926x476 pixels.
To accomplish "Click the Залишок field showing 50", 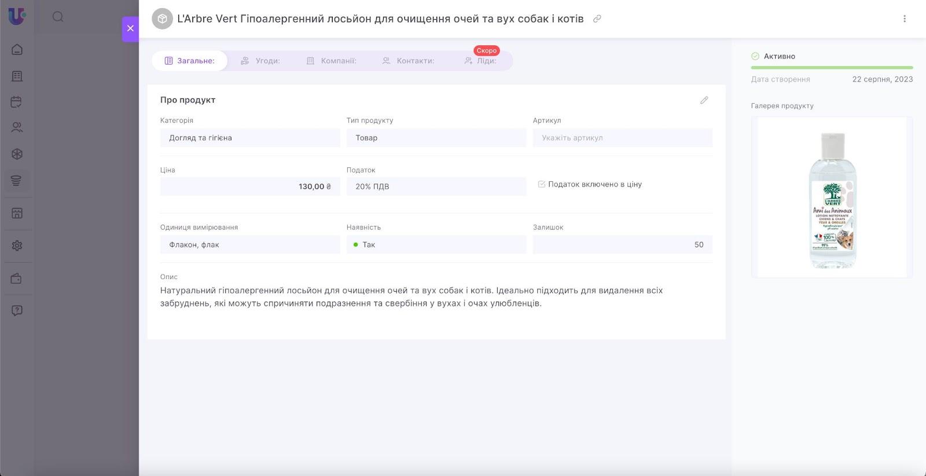I will (x=623, y=244).
